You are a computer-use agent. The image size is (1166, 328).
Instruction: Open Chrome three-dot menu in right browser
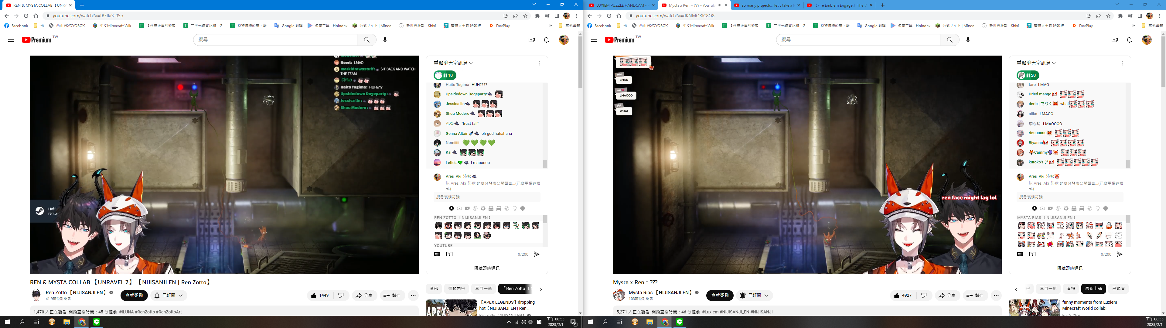(x=1160, y=16)
